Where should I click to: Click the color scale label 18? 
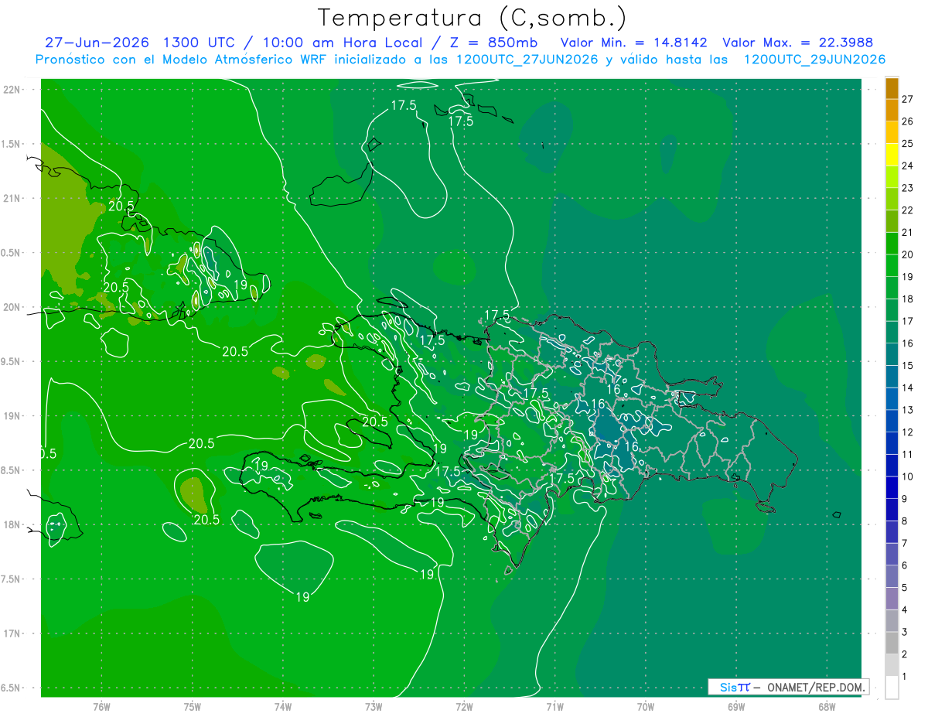pos(908,299)
